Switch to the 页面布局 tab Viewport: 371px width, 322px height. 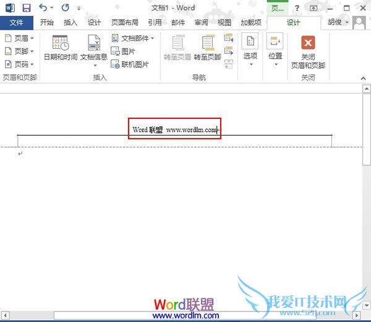(x=125, y=23)
